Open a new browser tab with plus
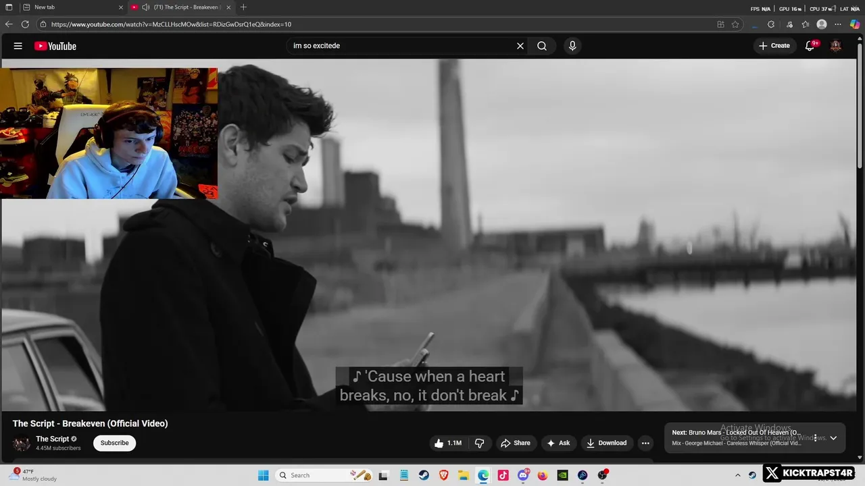This screenshot has height=486, width=865. click(243, 7)
